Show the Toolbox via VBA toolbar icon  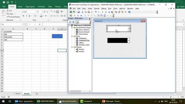click(x=125, y=12)
